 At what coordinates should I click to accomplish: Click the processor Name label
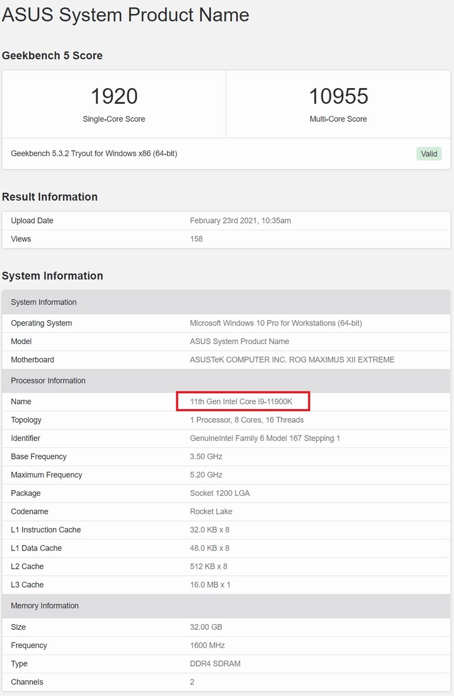click(x=21, y=401)
